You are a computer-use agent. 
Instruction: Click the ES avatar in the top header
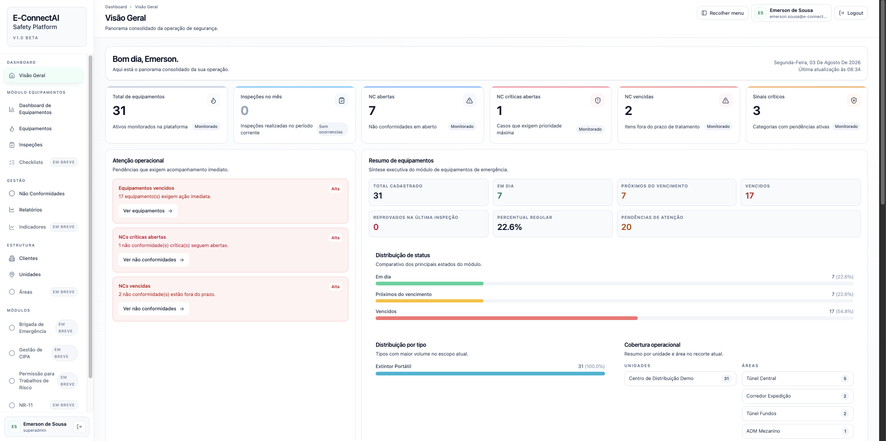pos(760,13)
